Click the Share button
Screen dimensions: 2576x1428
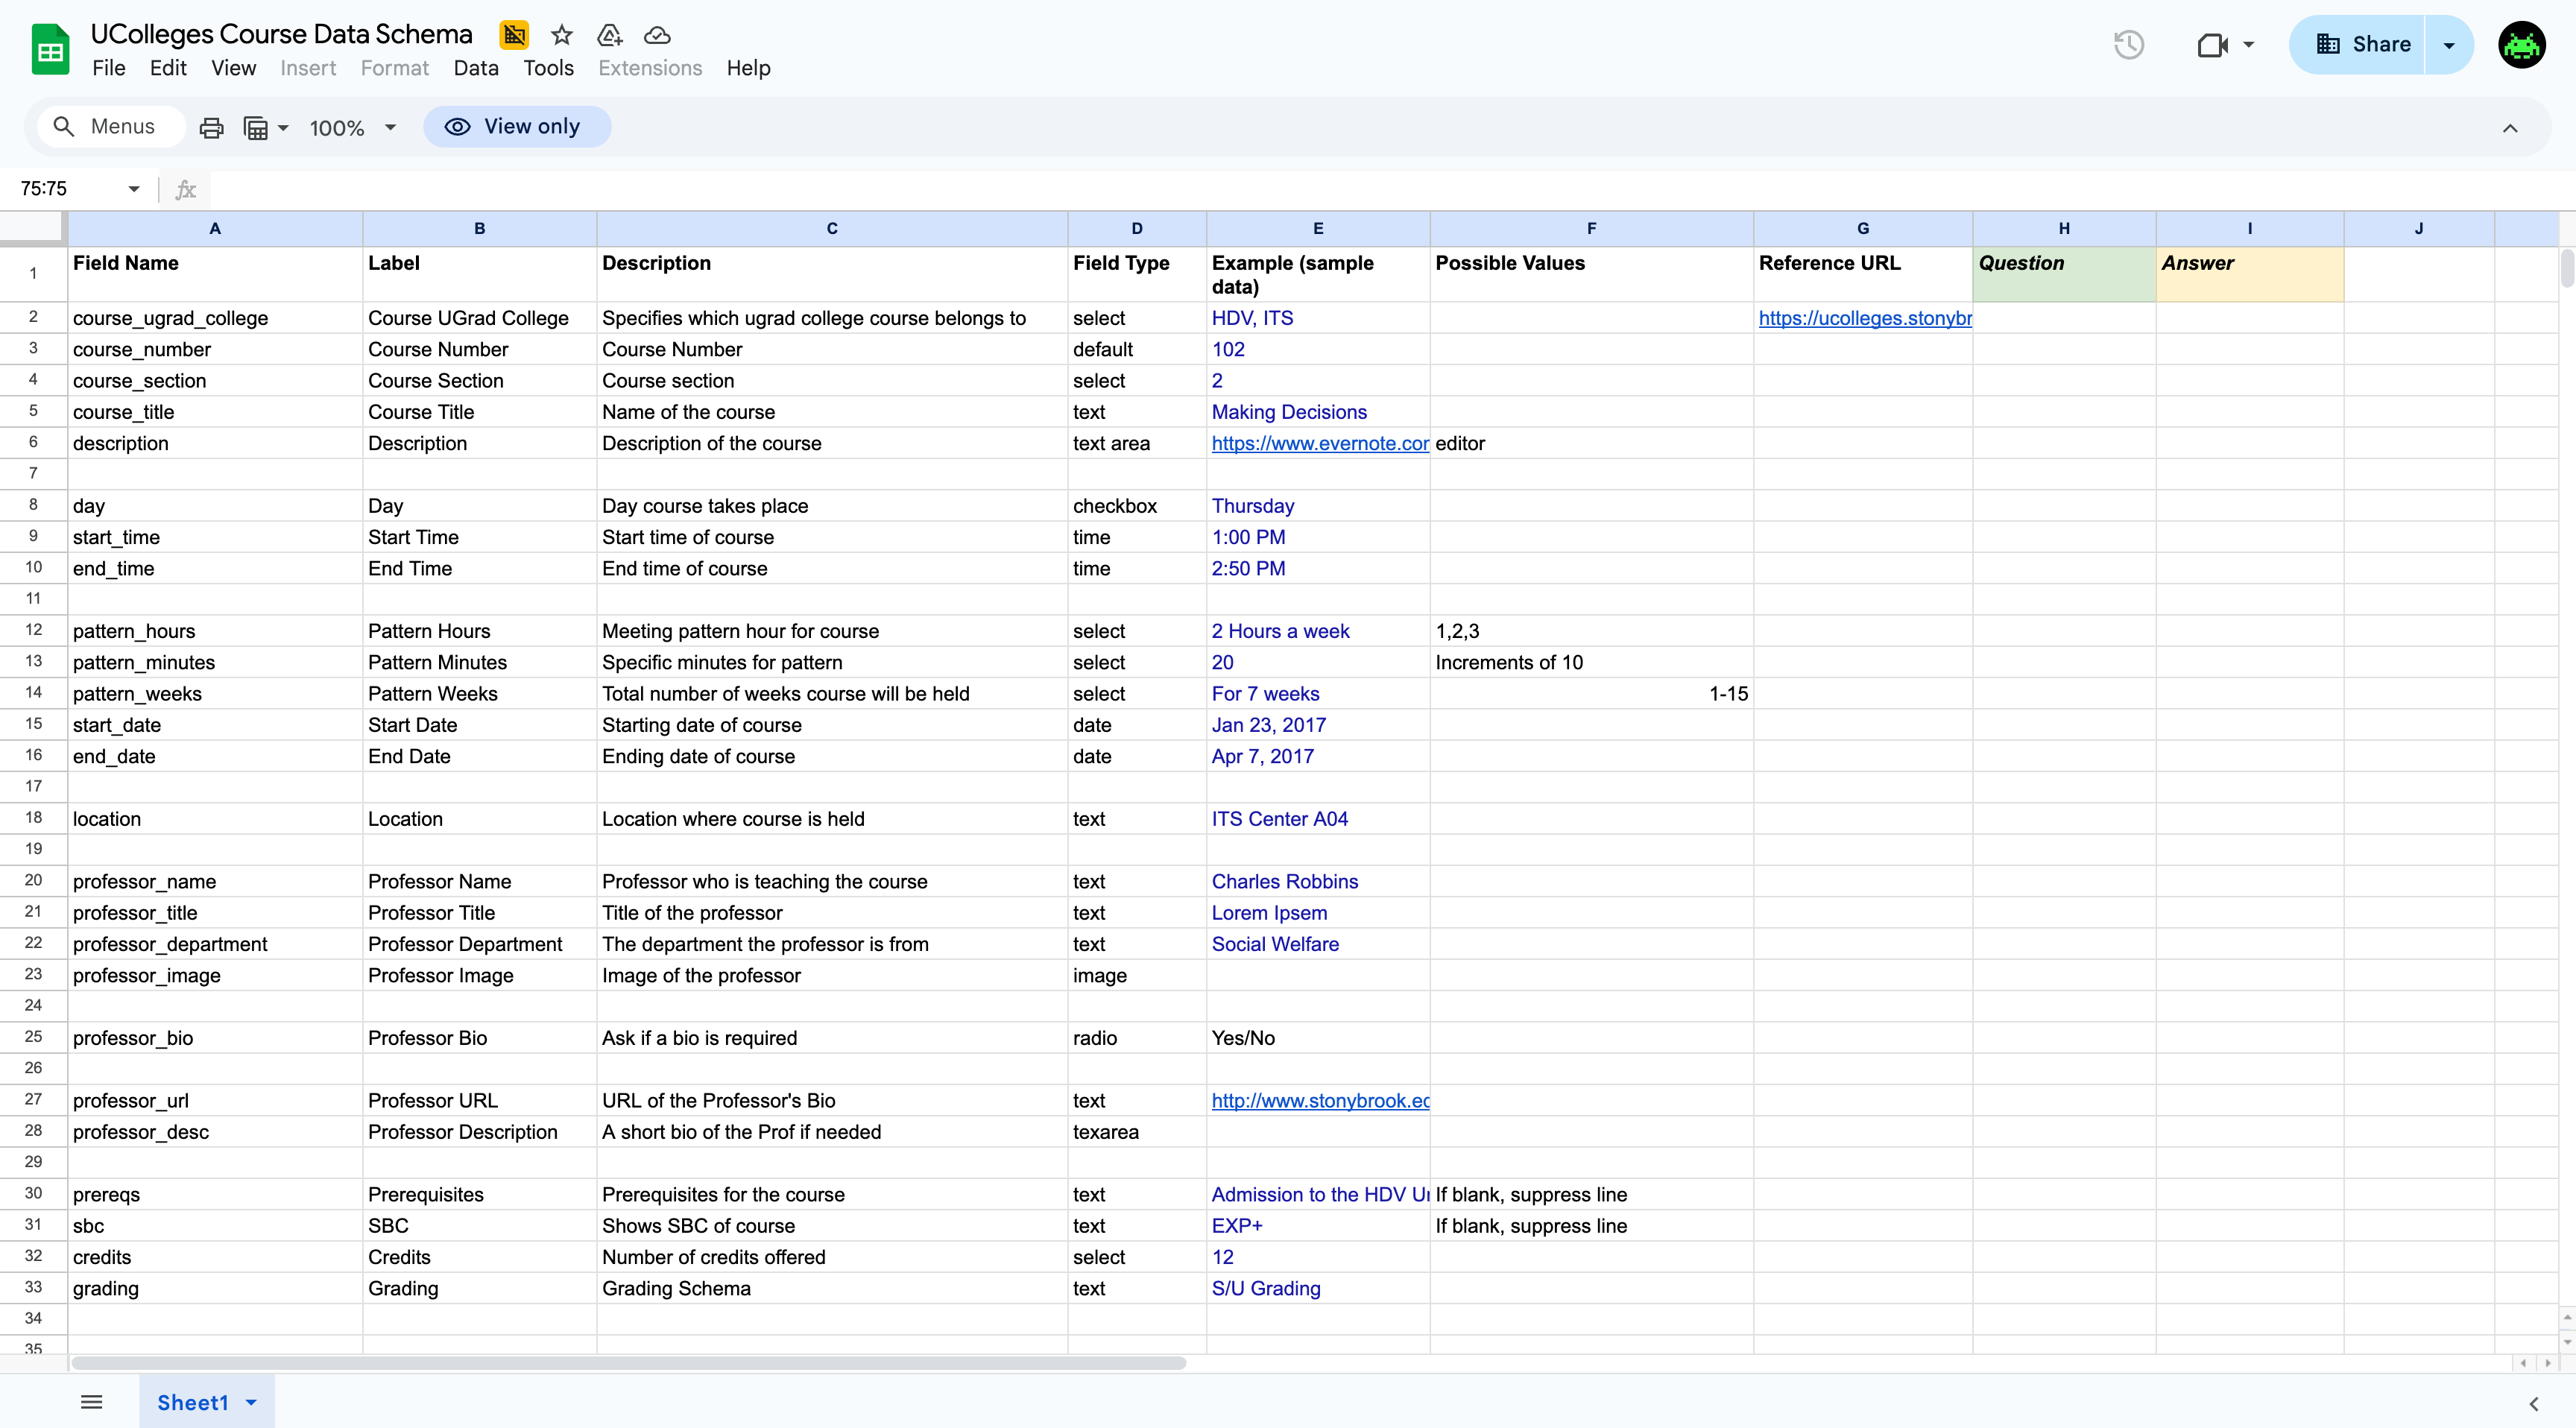click(2362, 45)
